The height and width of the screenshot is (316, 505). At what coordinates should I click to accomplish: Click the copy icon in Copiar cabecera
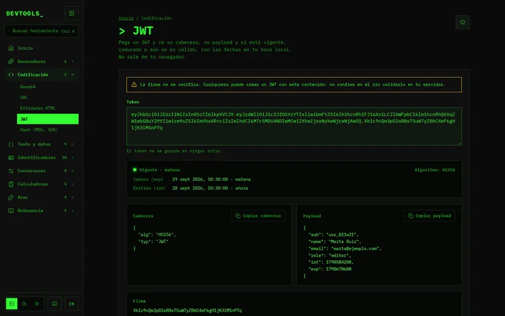(238, 216)
